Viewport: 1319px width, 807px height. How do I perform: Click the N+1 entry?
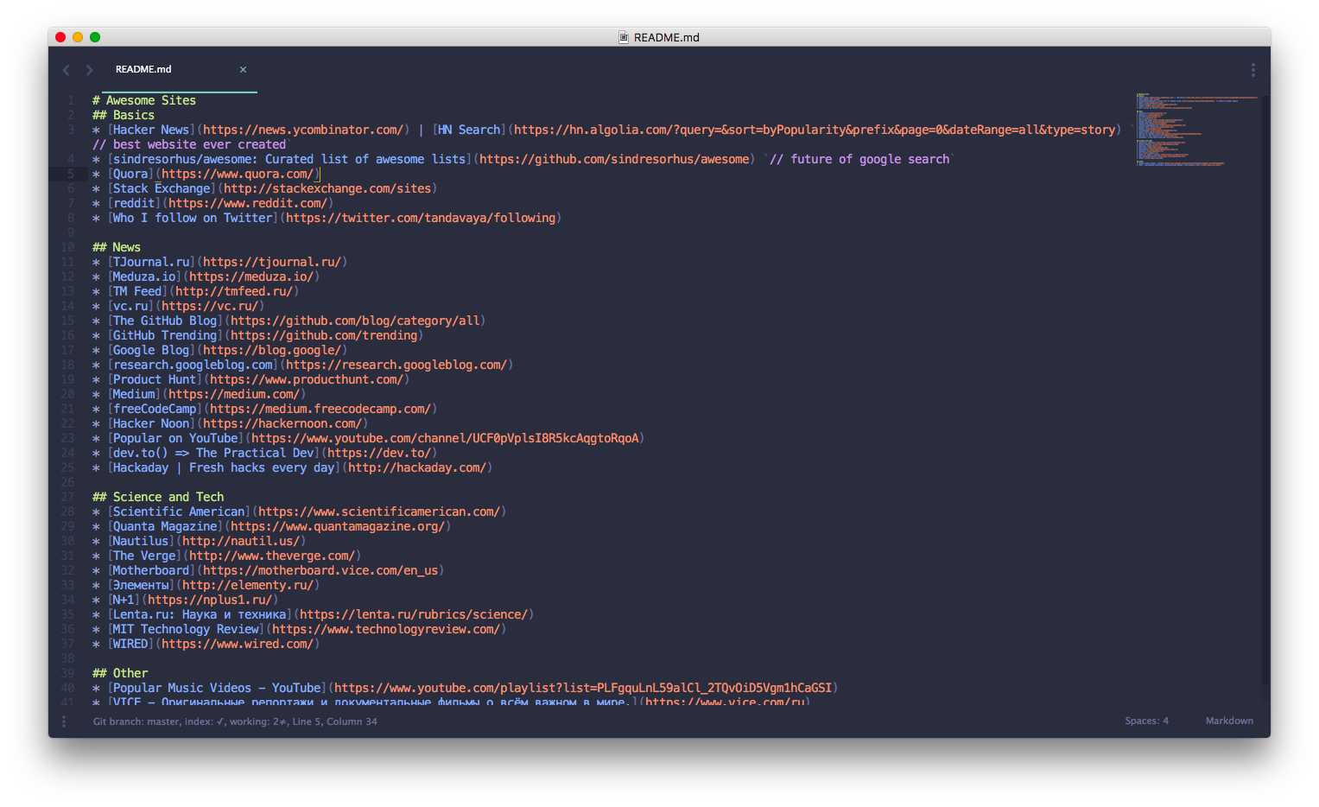coord(185,600)
